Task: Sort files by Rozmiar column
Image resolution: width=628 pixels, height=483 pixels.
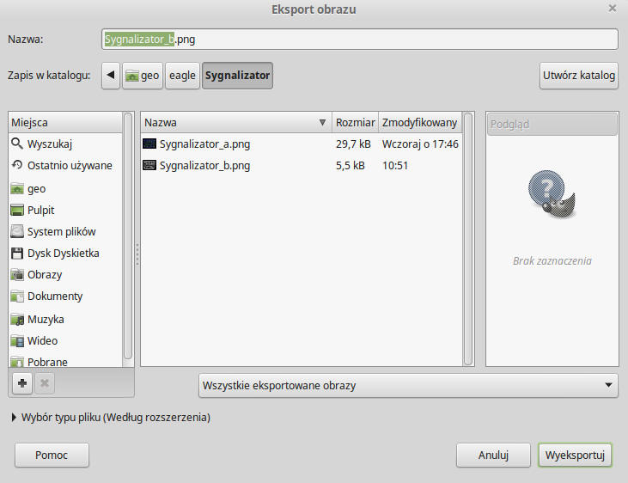Action: coord(353,123)
